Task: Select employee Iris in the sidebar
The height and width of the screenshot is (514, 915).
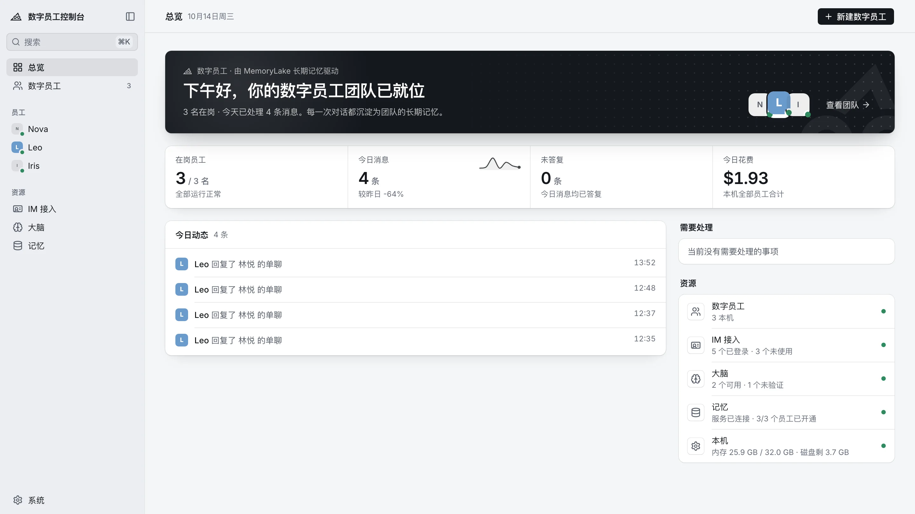Action: tap(72, 166)
